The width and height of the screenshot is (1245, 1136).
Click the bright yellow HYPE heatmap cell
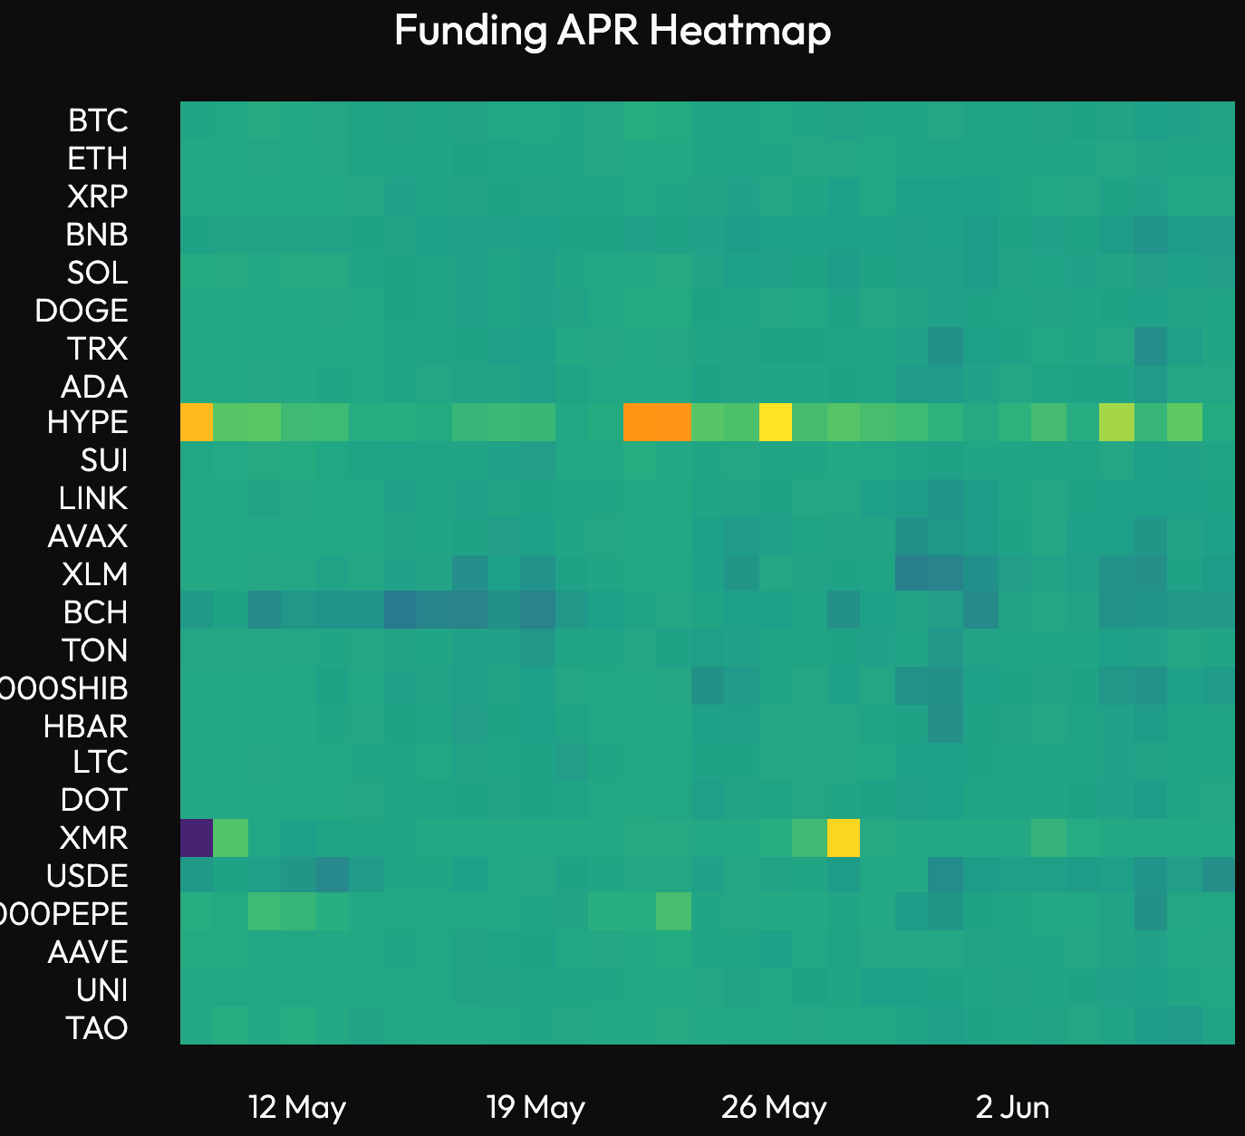click(776, 422)
